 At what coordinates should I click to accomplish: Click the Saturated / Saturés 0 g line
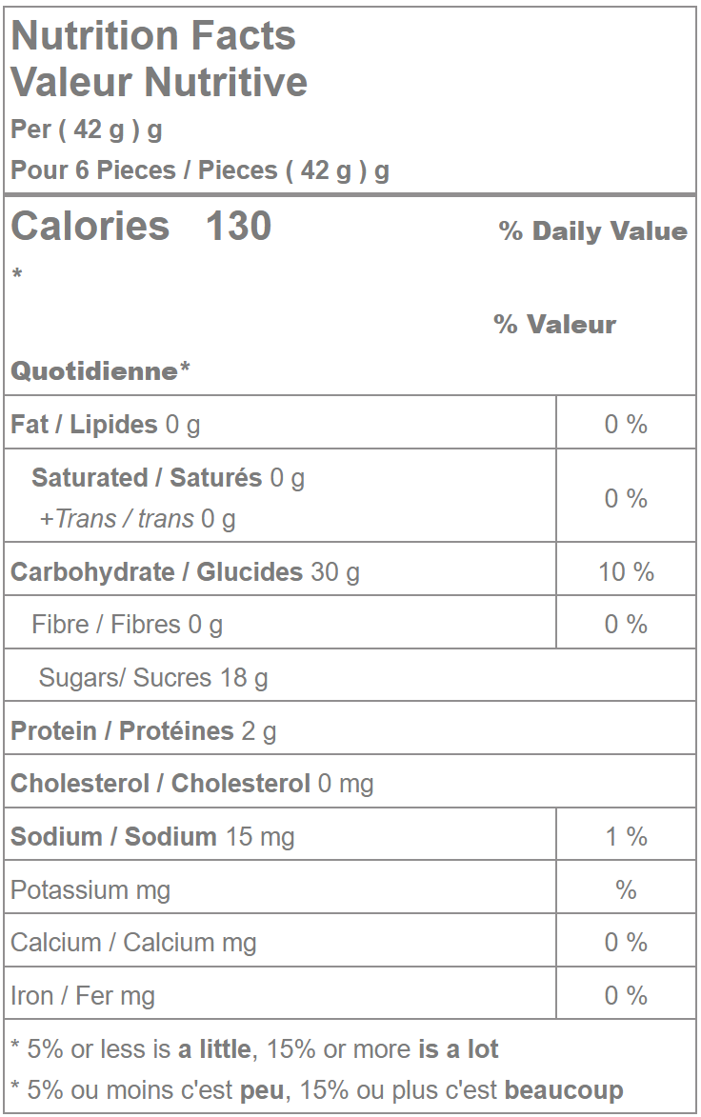168,477
